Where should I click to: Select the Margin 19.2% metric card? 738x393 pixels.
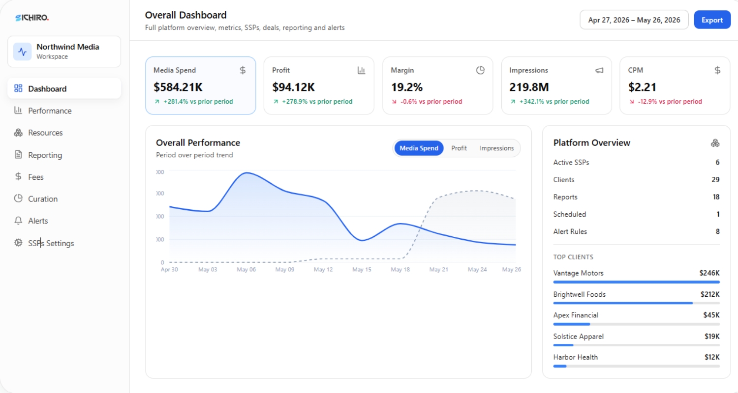(437, 85)
